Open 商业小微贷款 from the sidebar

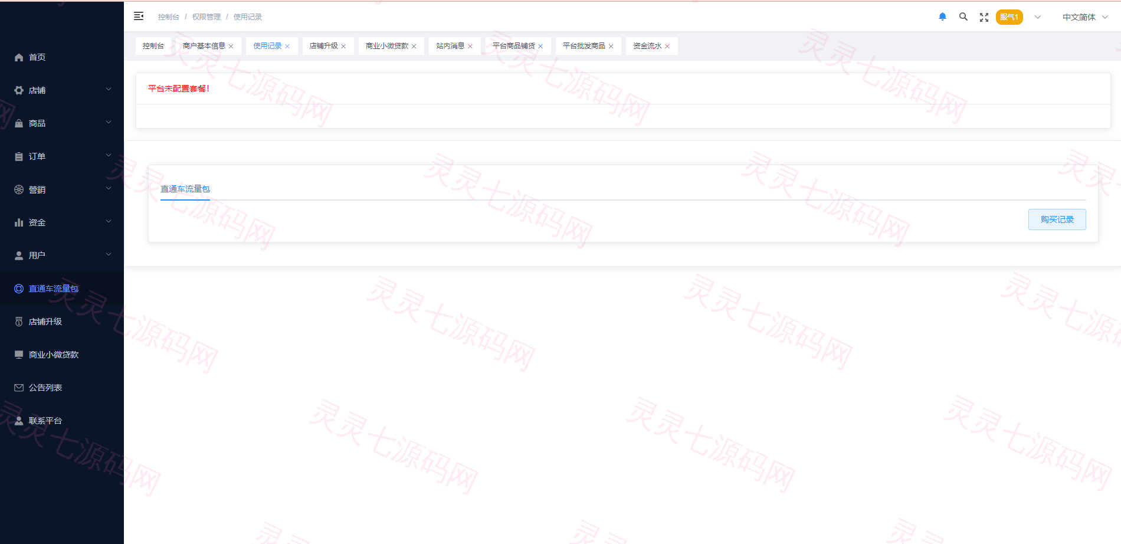(x=62, y=355)
